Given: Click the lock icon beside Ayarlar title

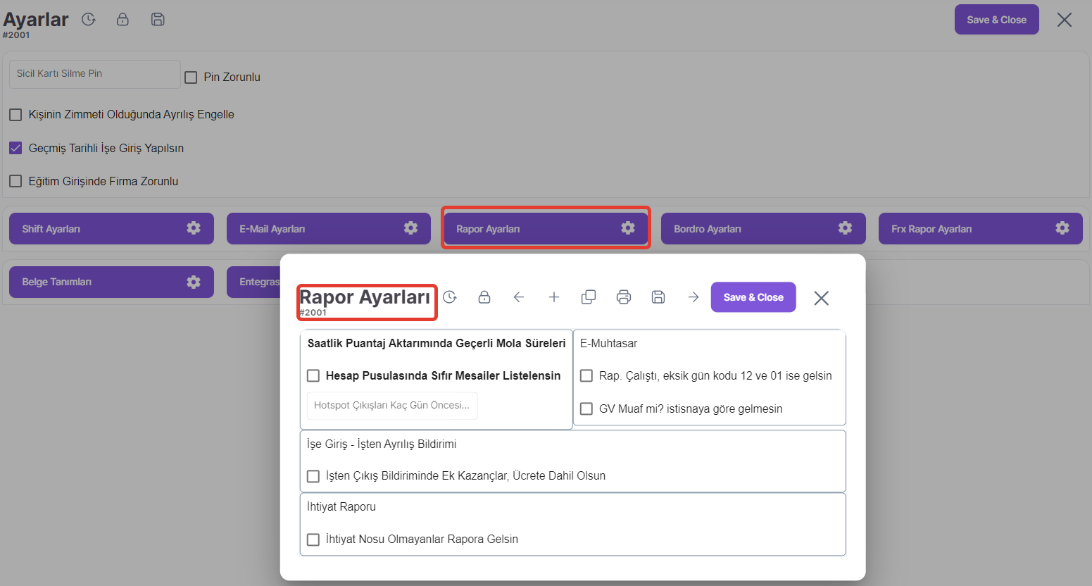Looking at the screenshot, I should coord(123,20).
